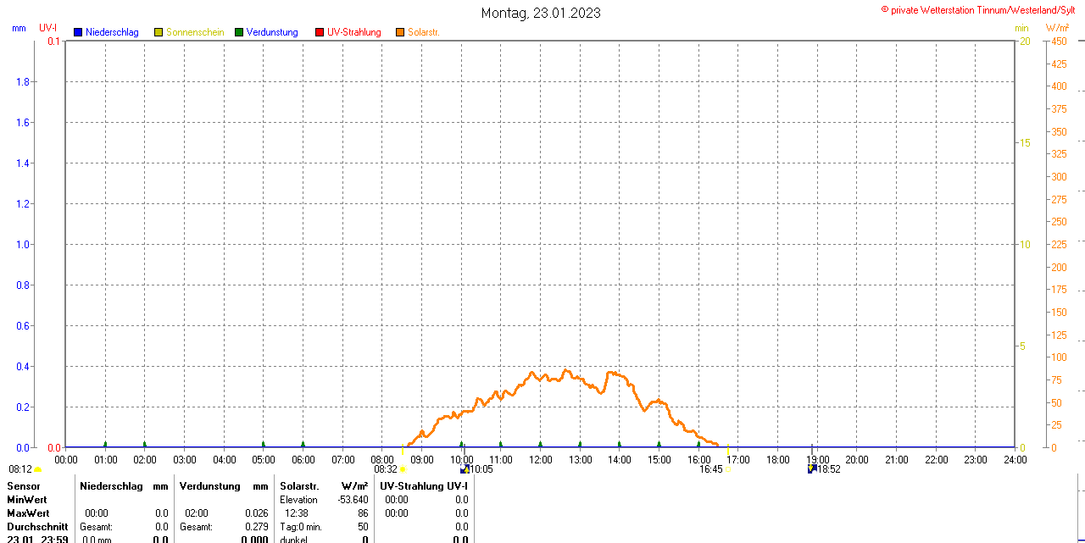This screenshot has width=1085, height=543.
Task: Click the MaxWert row label in the table
Action: pyautogui.click(x=28, y=513)
